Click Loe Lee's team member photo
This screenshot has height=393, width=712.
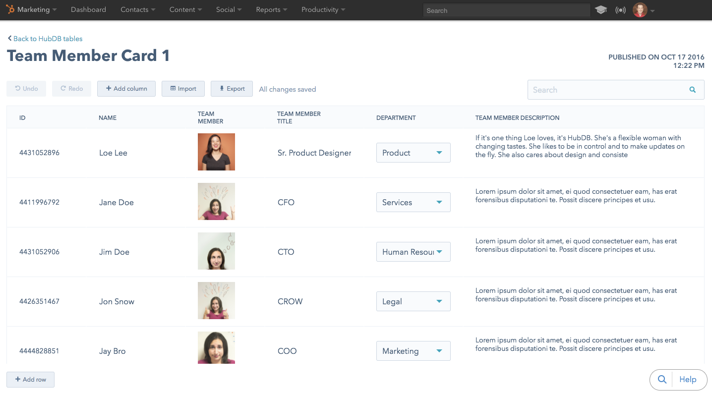pyautogui.click(x=216, y=152)
